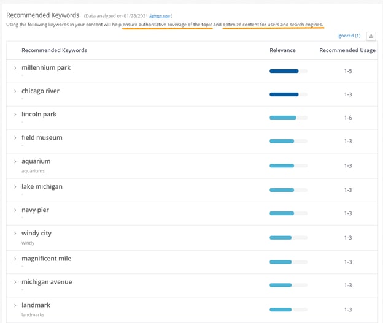The height and width of the screenshot is (323, 383).
Task: Select the 'lincoln park' keyword text
Action: pos(39,115)
